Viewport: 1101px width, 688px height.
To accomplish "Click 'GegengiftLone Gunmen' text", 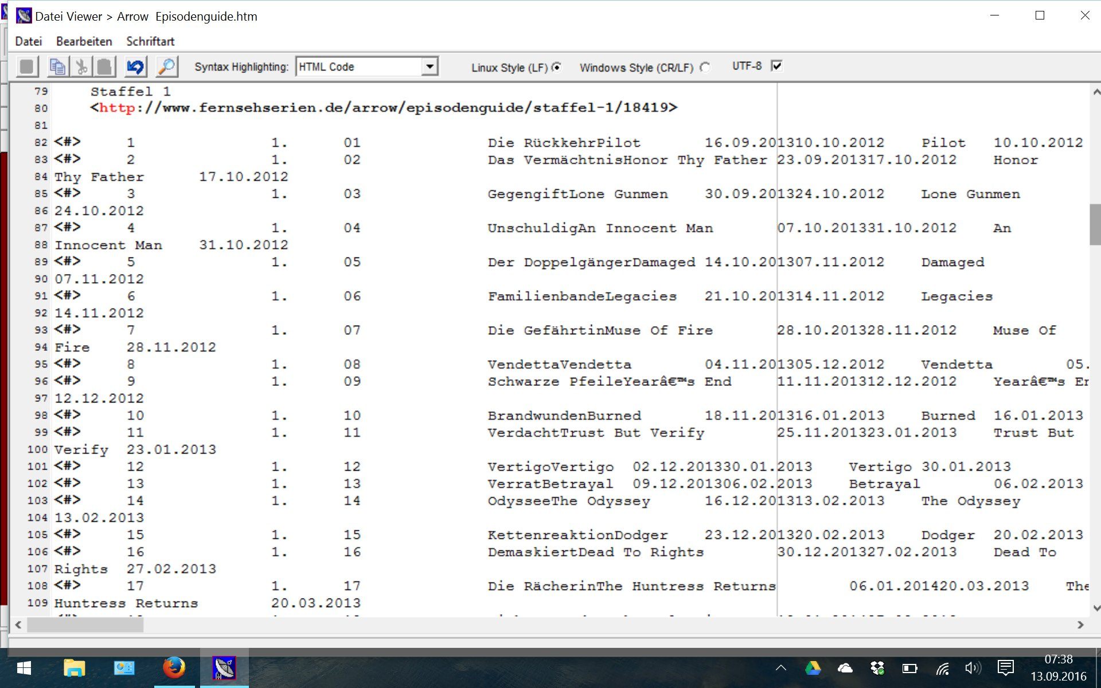I will 577,194.
